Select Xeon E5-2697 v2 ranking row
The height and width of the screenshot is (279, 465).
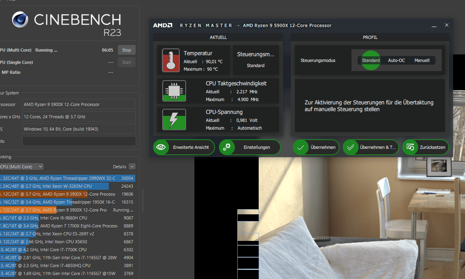(67, 234)
